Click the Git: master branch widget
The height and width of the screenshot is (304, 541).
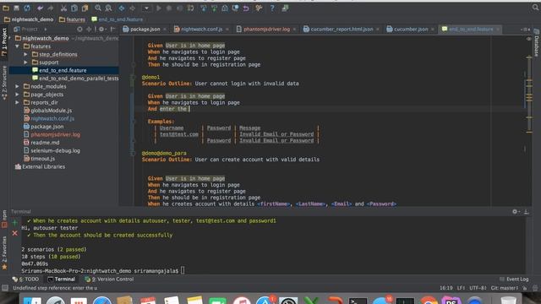(x=504, y=288)
